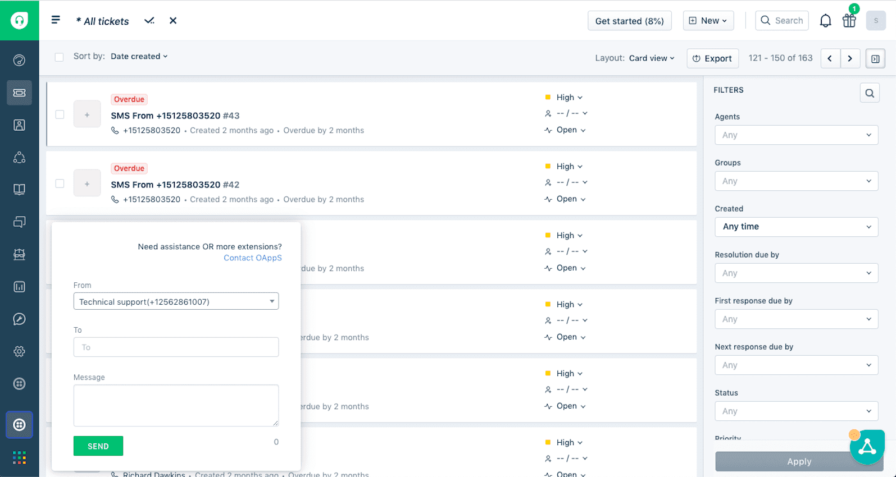Open the Freshdesk headset logo home
Image resolution: width=896 pixels, height=477 pixels.
(x=19, y=21)
